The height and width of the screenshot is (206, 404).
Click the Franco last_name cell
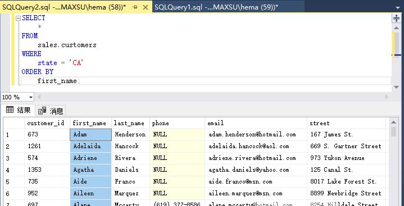[x=130, y=181]
